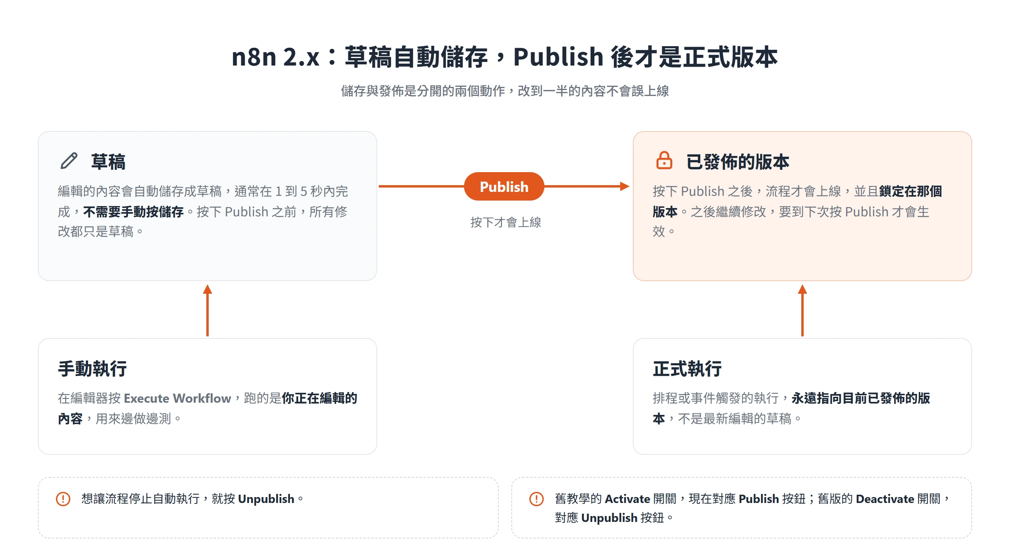The width and height of the screenshot is (1010, 548).
Task: Click the 已發佈的版本 heading
Action: (737, 162)
